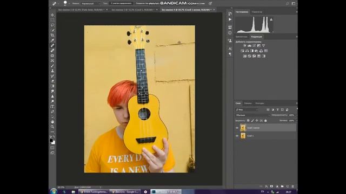
Task: Switch to the Библиотеки tab
Action: tap(242, 37)
